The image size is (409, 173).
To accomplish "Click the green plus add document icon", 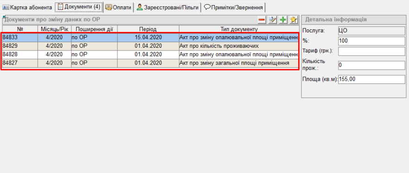I will coord(283,19).
